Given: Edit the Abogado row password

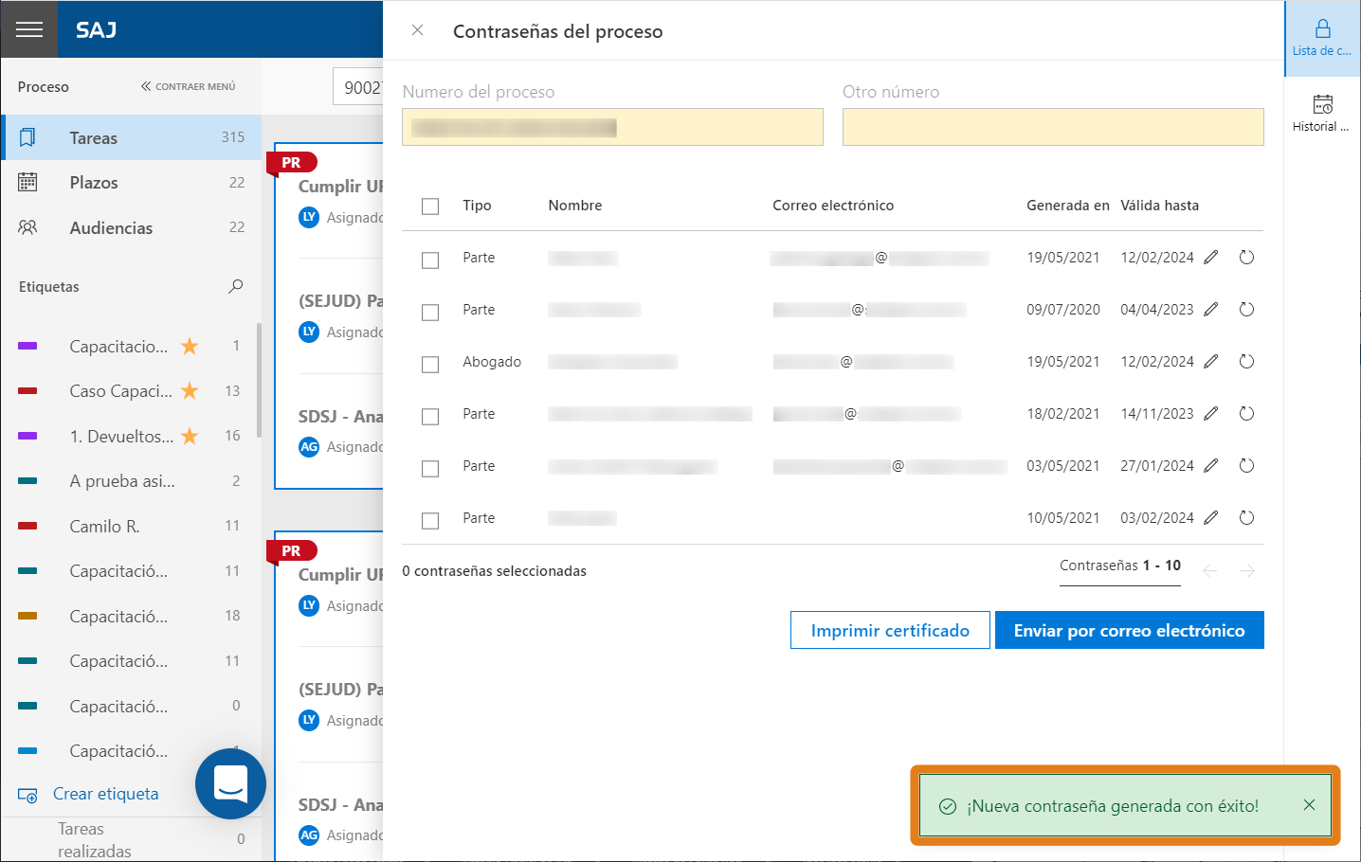Looking at the screenshot, I should pos(1210,362).
